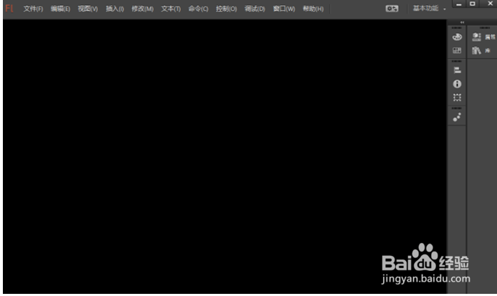Minimize the Flash window
Image resolution: width=497 pixels, height=296 pixels.
pos(459,4)
